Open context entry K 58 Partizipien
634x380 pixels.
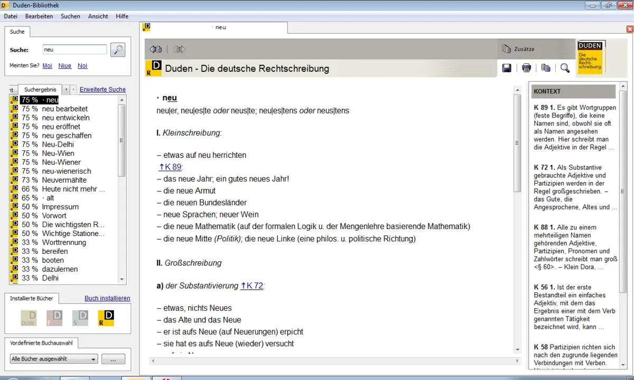[x=575, y=355]
